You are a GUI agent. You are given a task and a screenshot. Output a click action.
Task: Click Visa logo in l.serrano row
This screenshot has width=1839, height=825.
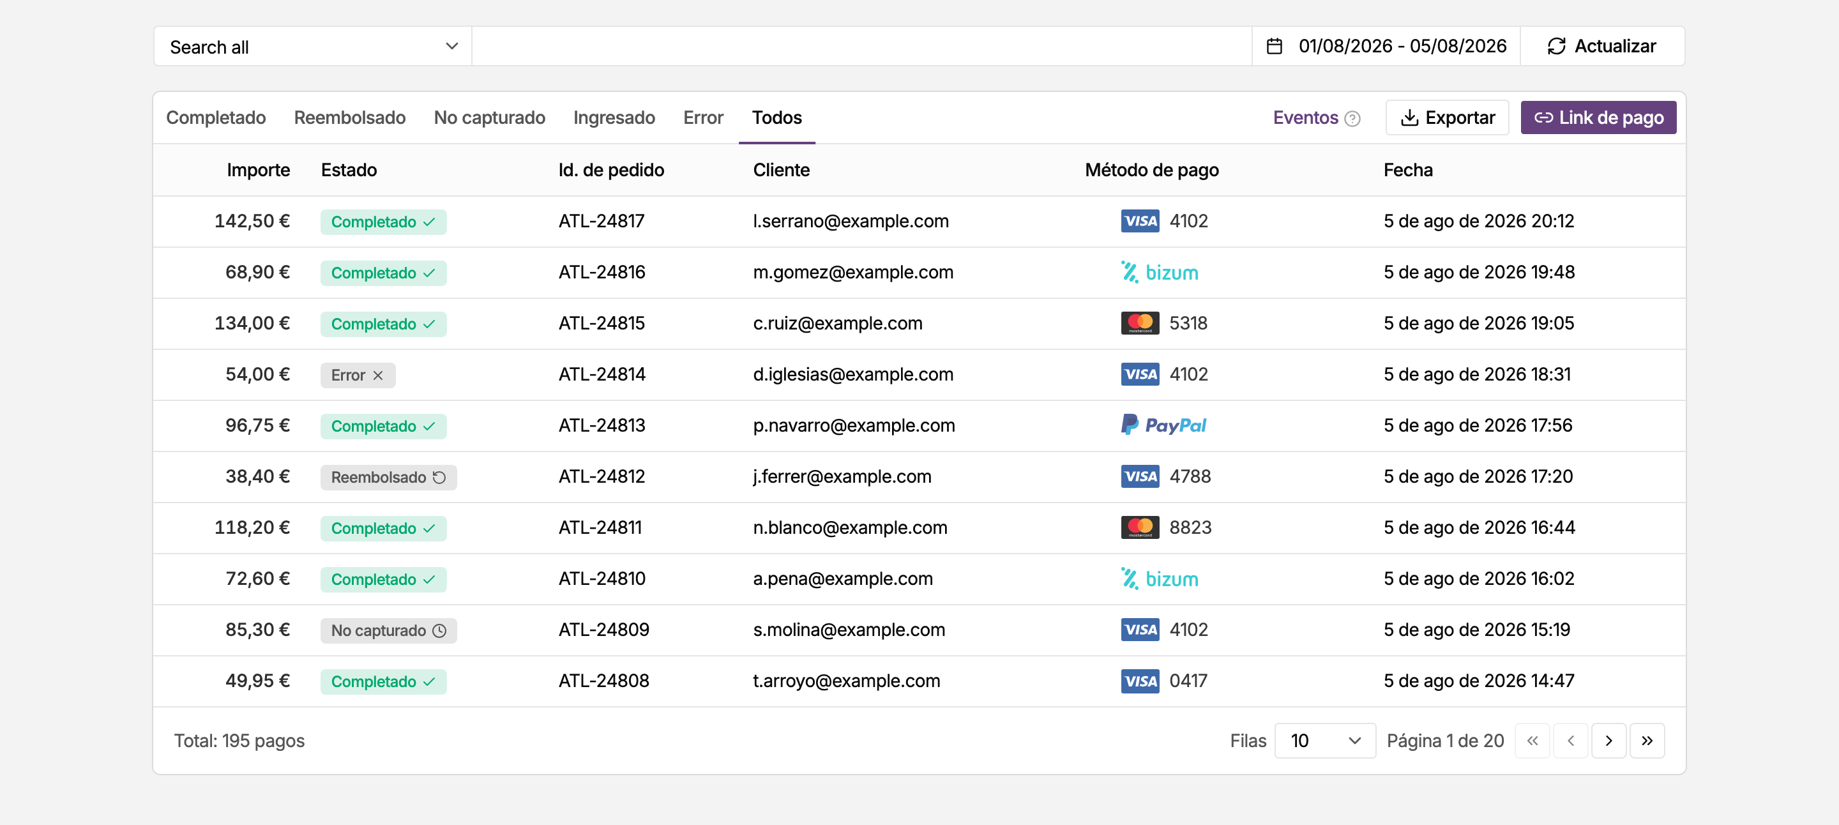(x=1140, y=221)
